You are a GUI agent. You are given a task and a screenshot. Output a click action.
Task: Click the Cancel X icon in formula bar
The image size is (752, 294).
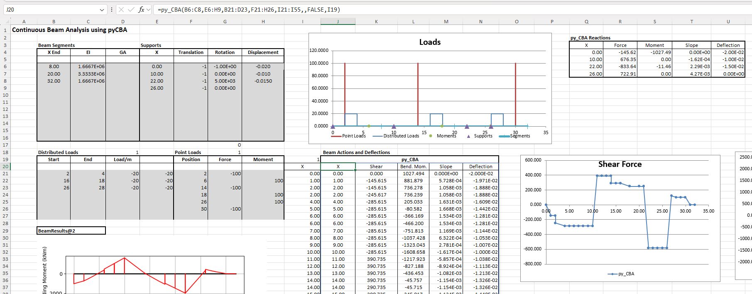[x=120, y=10]
